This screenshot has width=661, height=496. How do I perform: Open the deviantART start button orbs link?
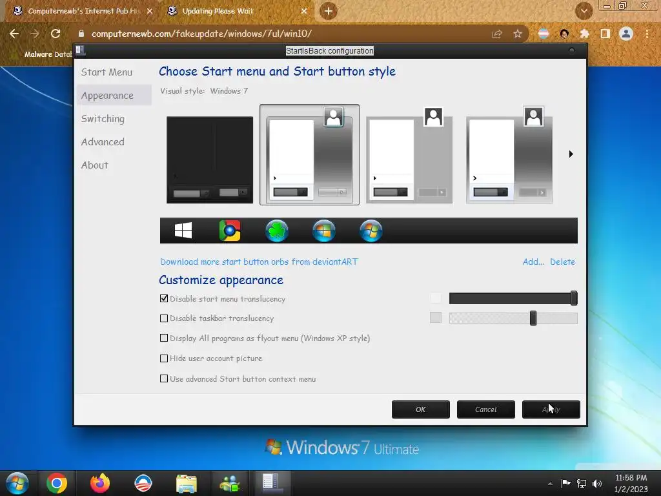pyautogui.click(x=259, y=262)
